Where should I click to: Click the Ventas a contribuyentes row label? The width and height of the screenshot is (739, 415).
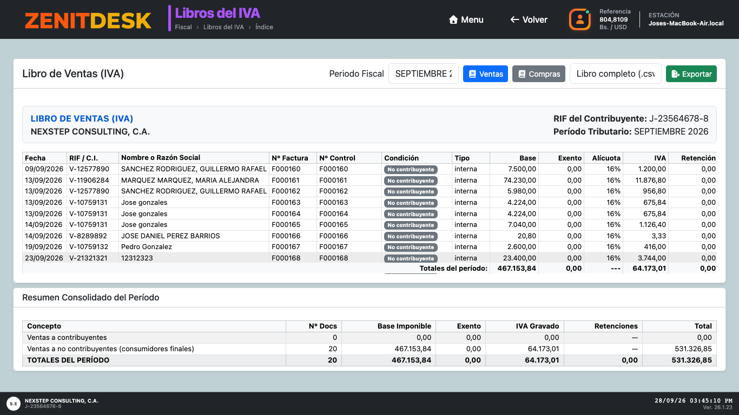tap(67, 338)
